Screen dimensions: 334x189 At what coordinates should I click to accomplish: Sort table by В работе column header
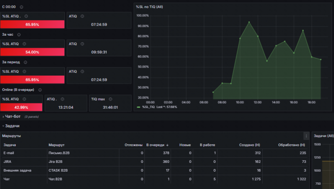click(207, 145)
